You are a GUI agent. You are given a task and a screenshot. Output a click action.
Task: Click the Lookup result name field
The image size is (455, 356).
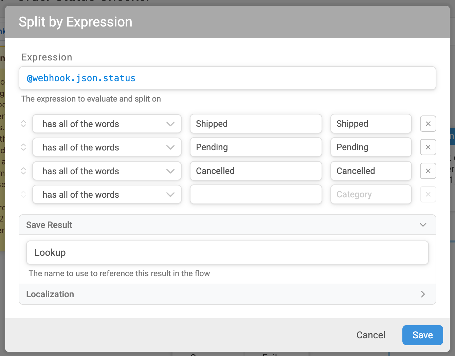pos(227,252)
